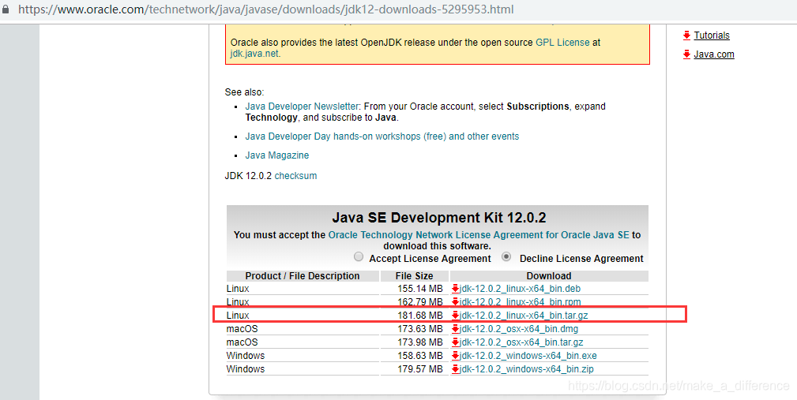Click download arrow icon for osx-x64_bin.tar.gz

(456, 342)
